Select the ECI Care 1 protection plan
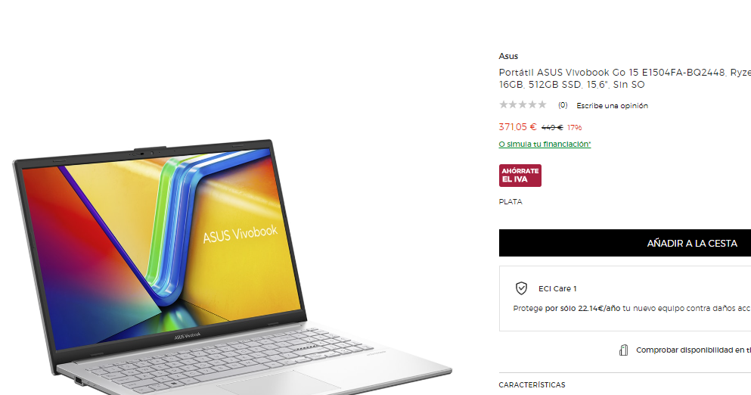This screenshot has width=751, height=395. (557, 288)
